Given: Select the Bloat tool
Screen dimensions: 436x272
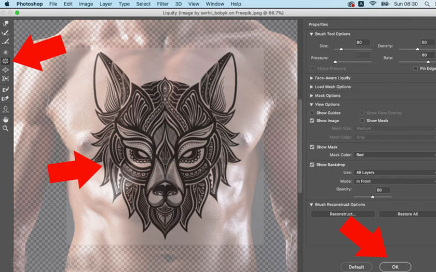Looking at the screenshot, I should click(6, 70).
